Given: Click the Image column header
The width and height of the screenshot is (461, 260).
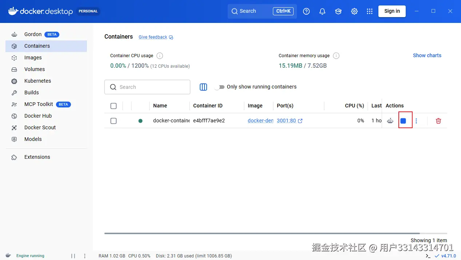Looking at the screenshot, I should tap(255, 106).
